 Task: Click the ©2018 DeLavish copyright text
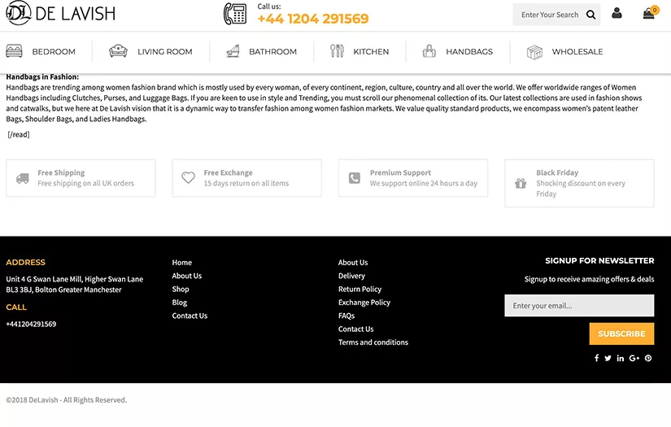click(x=67, y=400)
